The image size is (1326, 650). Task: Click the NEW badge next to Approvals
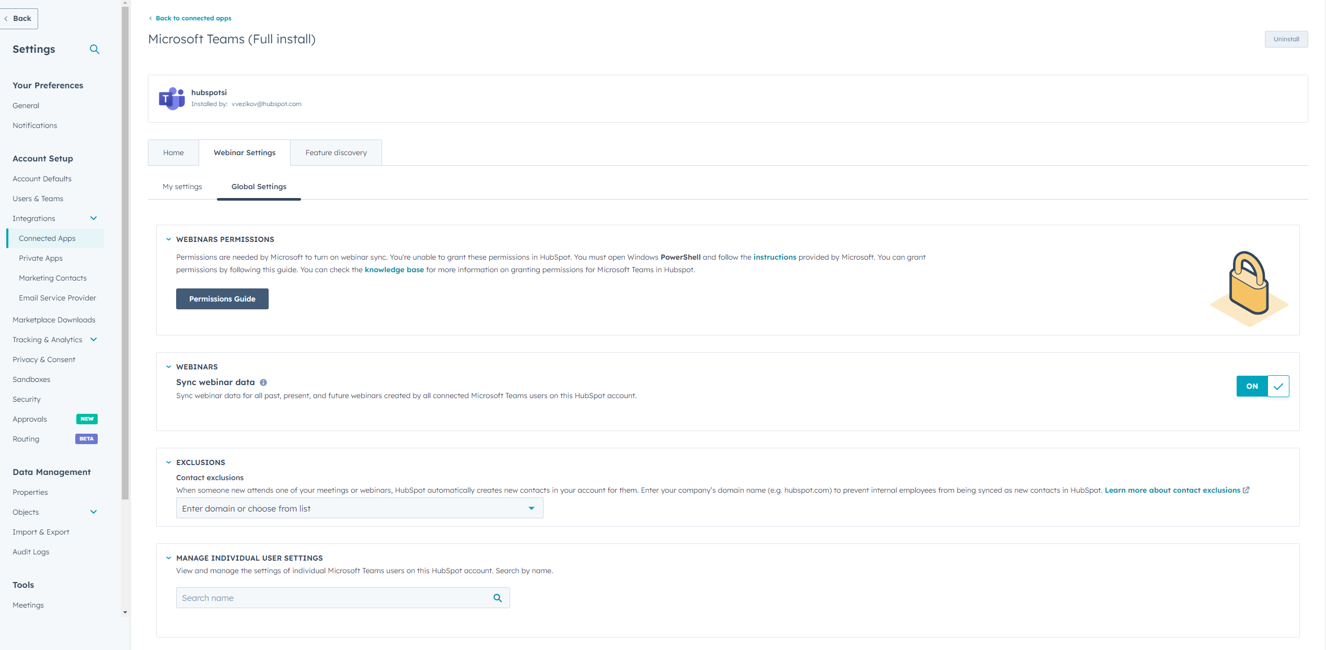[87, 419]
